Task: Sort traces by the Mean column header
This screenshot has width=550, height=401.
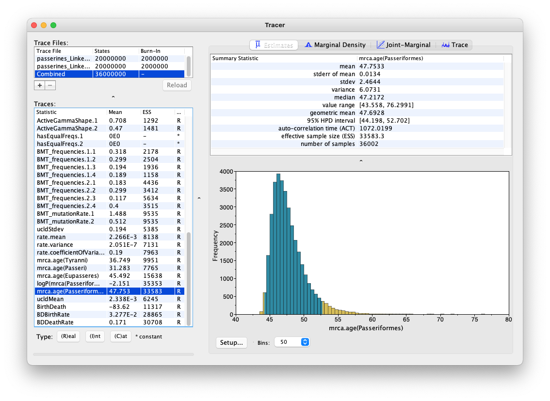Action: point(124,112)
